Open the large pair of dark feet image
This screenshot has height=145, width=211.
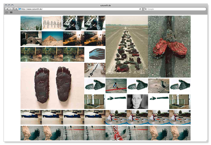[52, 86]
